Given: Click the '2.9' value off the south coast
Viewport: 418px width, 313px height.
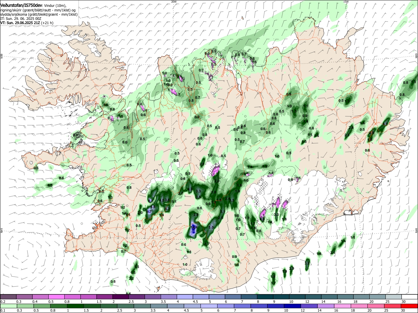Looking at the screenshot, I should point(292,268).
